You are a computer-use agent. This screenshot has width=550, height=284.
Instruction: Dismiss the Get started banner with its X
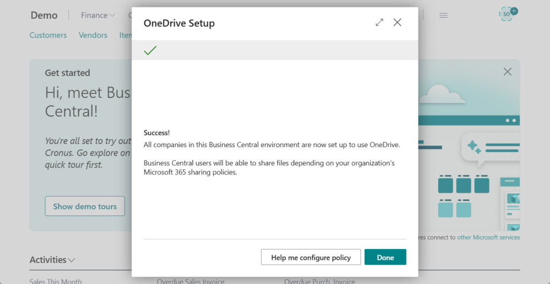tap(507, 71)
